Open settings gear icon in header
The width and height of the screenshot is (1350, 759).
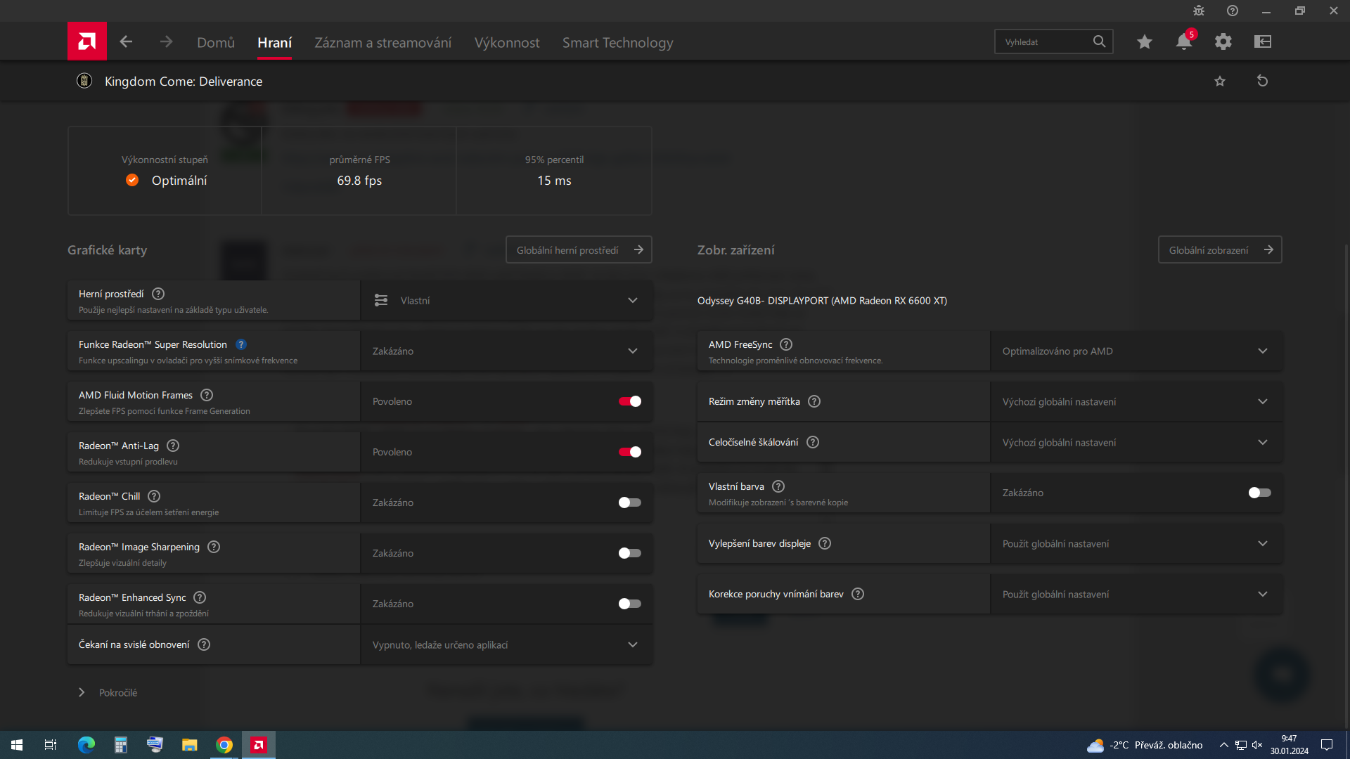pos(1223,42)
